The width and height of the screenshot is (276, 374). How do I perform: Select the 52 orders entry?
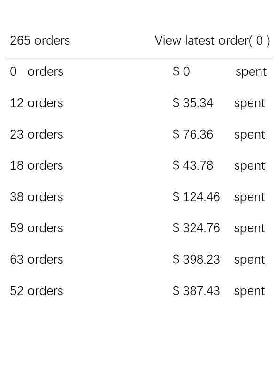[37, 291]
